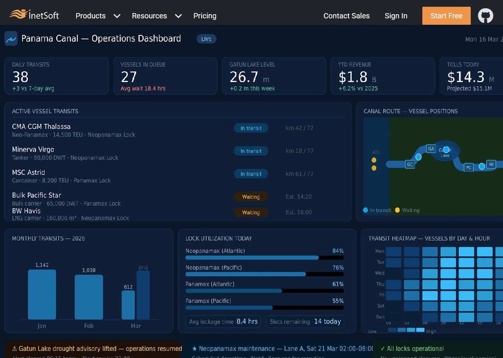This screenshot has width=503, height=358.
Task: Click the km 42 / 77 position text
Action: click(x=299, y=128)
